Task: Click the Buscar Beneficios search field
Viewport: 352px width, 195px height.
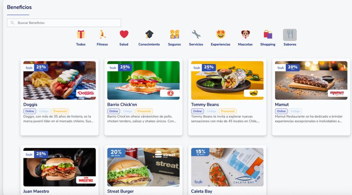Action: point(64,23)
